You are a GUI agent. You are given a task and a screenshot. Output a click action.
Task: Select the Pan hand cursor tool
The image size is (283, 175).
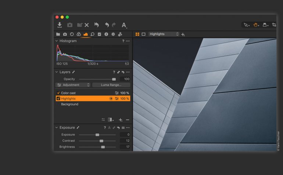pos(256,25)
